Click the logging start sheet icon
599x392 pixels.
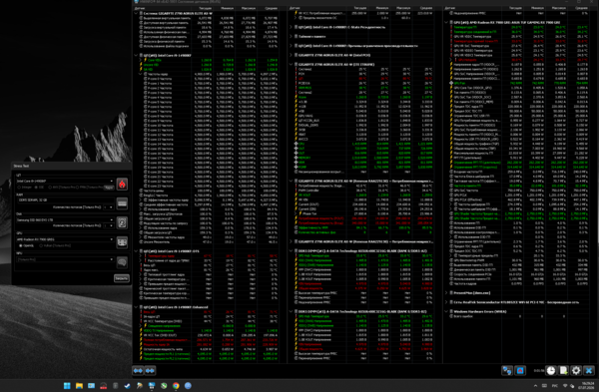563,370
